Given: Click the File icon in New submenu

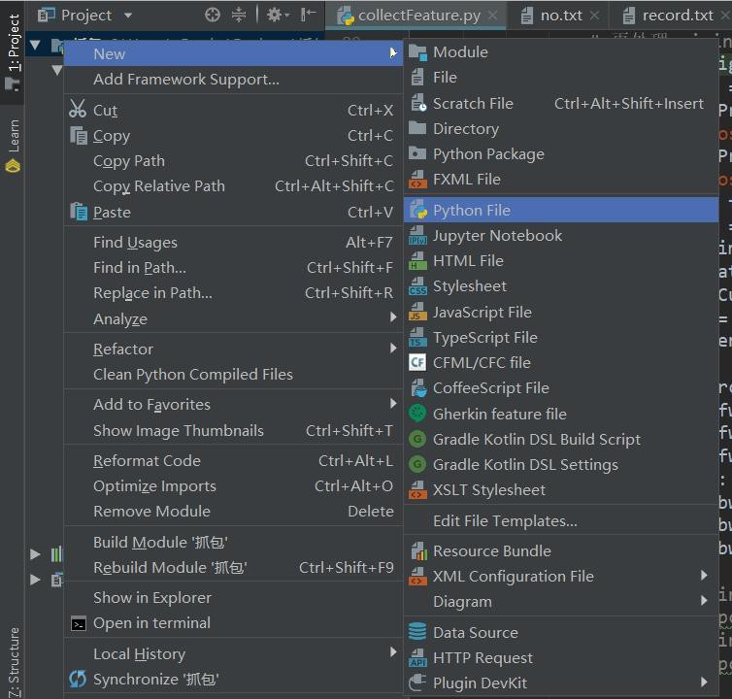Looking at the screenshot, I should pyautogui.click(x=417, y=78).
